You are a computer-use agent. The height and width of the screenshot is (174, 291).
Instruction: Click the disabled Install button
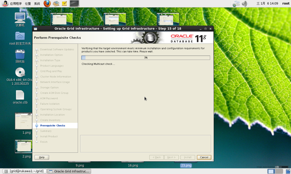tap(188, 157)
